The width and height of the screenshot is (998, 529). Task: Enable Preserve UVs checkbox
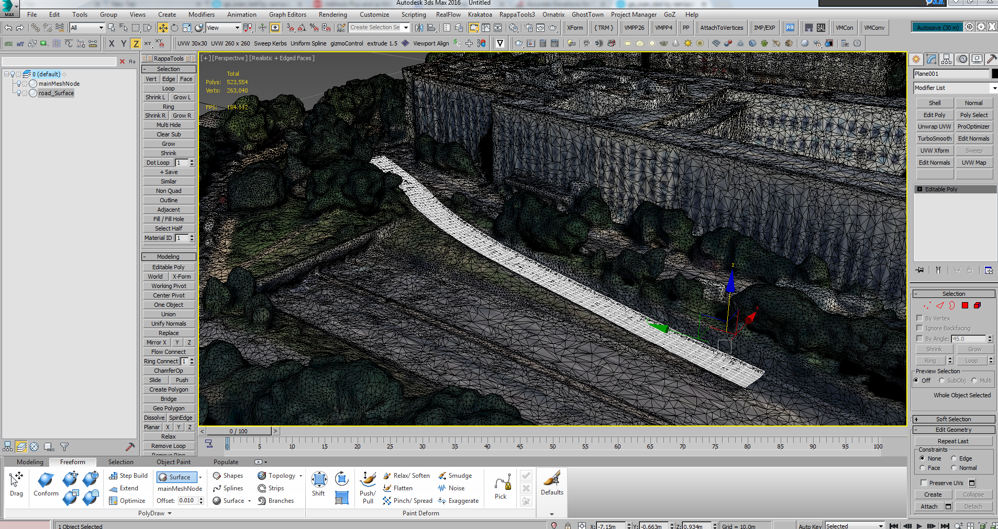coord(924,482)
